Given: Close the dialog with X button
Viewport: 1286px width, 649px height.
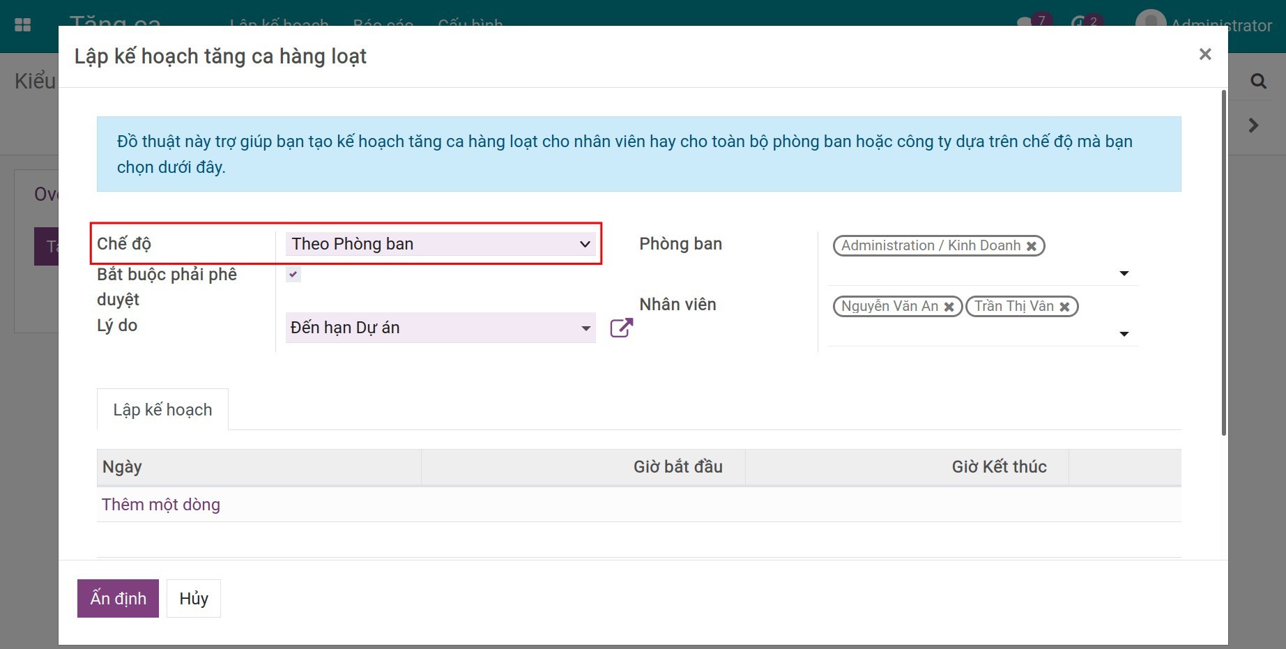Looking at the screenshot, I should pos(1205,54).
